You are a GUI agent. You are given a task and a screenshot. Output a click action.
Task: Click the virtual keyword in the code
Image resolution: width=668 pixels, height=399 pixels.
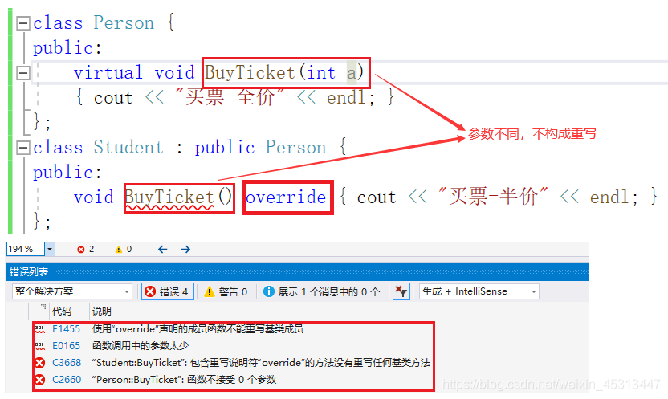(108, 73)
